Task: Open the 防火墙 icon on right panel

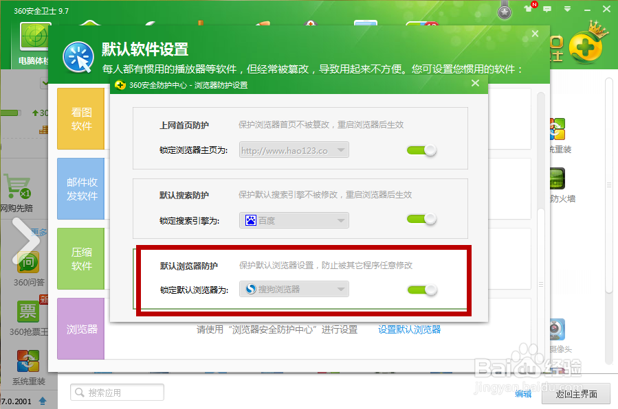Action: tap(558, 178)
